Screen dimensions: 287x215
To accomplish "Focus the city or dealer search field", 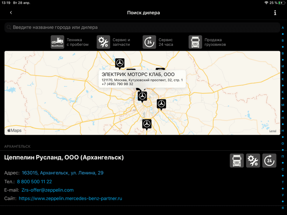I will coord(142,27).
